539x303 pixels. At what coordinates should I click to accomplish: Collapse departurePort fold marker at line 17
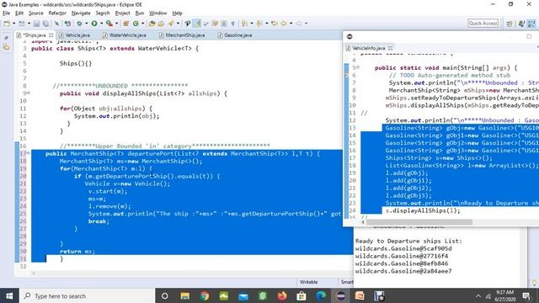click(x=29, y=153)
